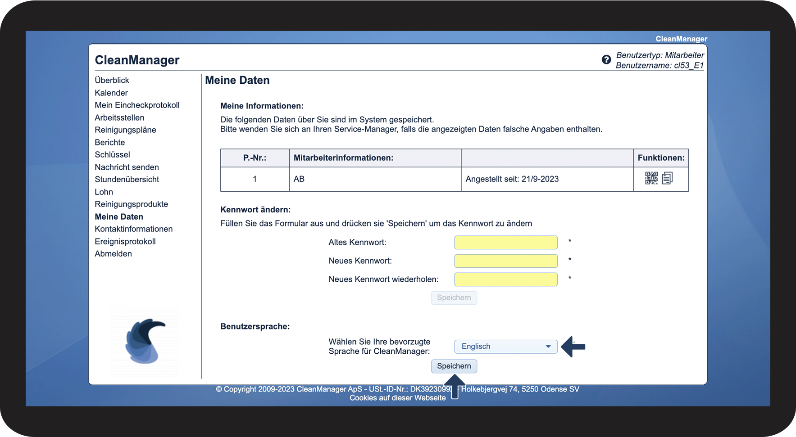Navigate to Nachricht senden
The width and height of the screenshot is (796, 437).
click(x=127, y=167)
